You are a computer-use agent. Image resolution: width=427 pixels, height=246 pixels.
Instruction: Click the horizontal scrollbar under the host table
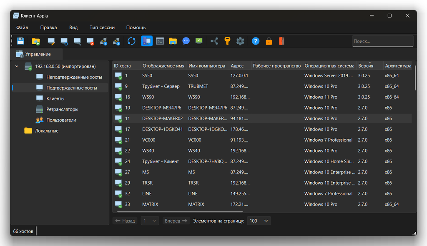tap(180, 212)
